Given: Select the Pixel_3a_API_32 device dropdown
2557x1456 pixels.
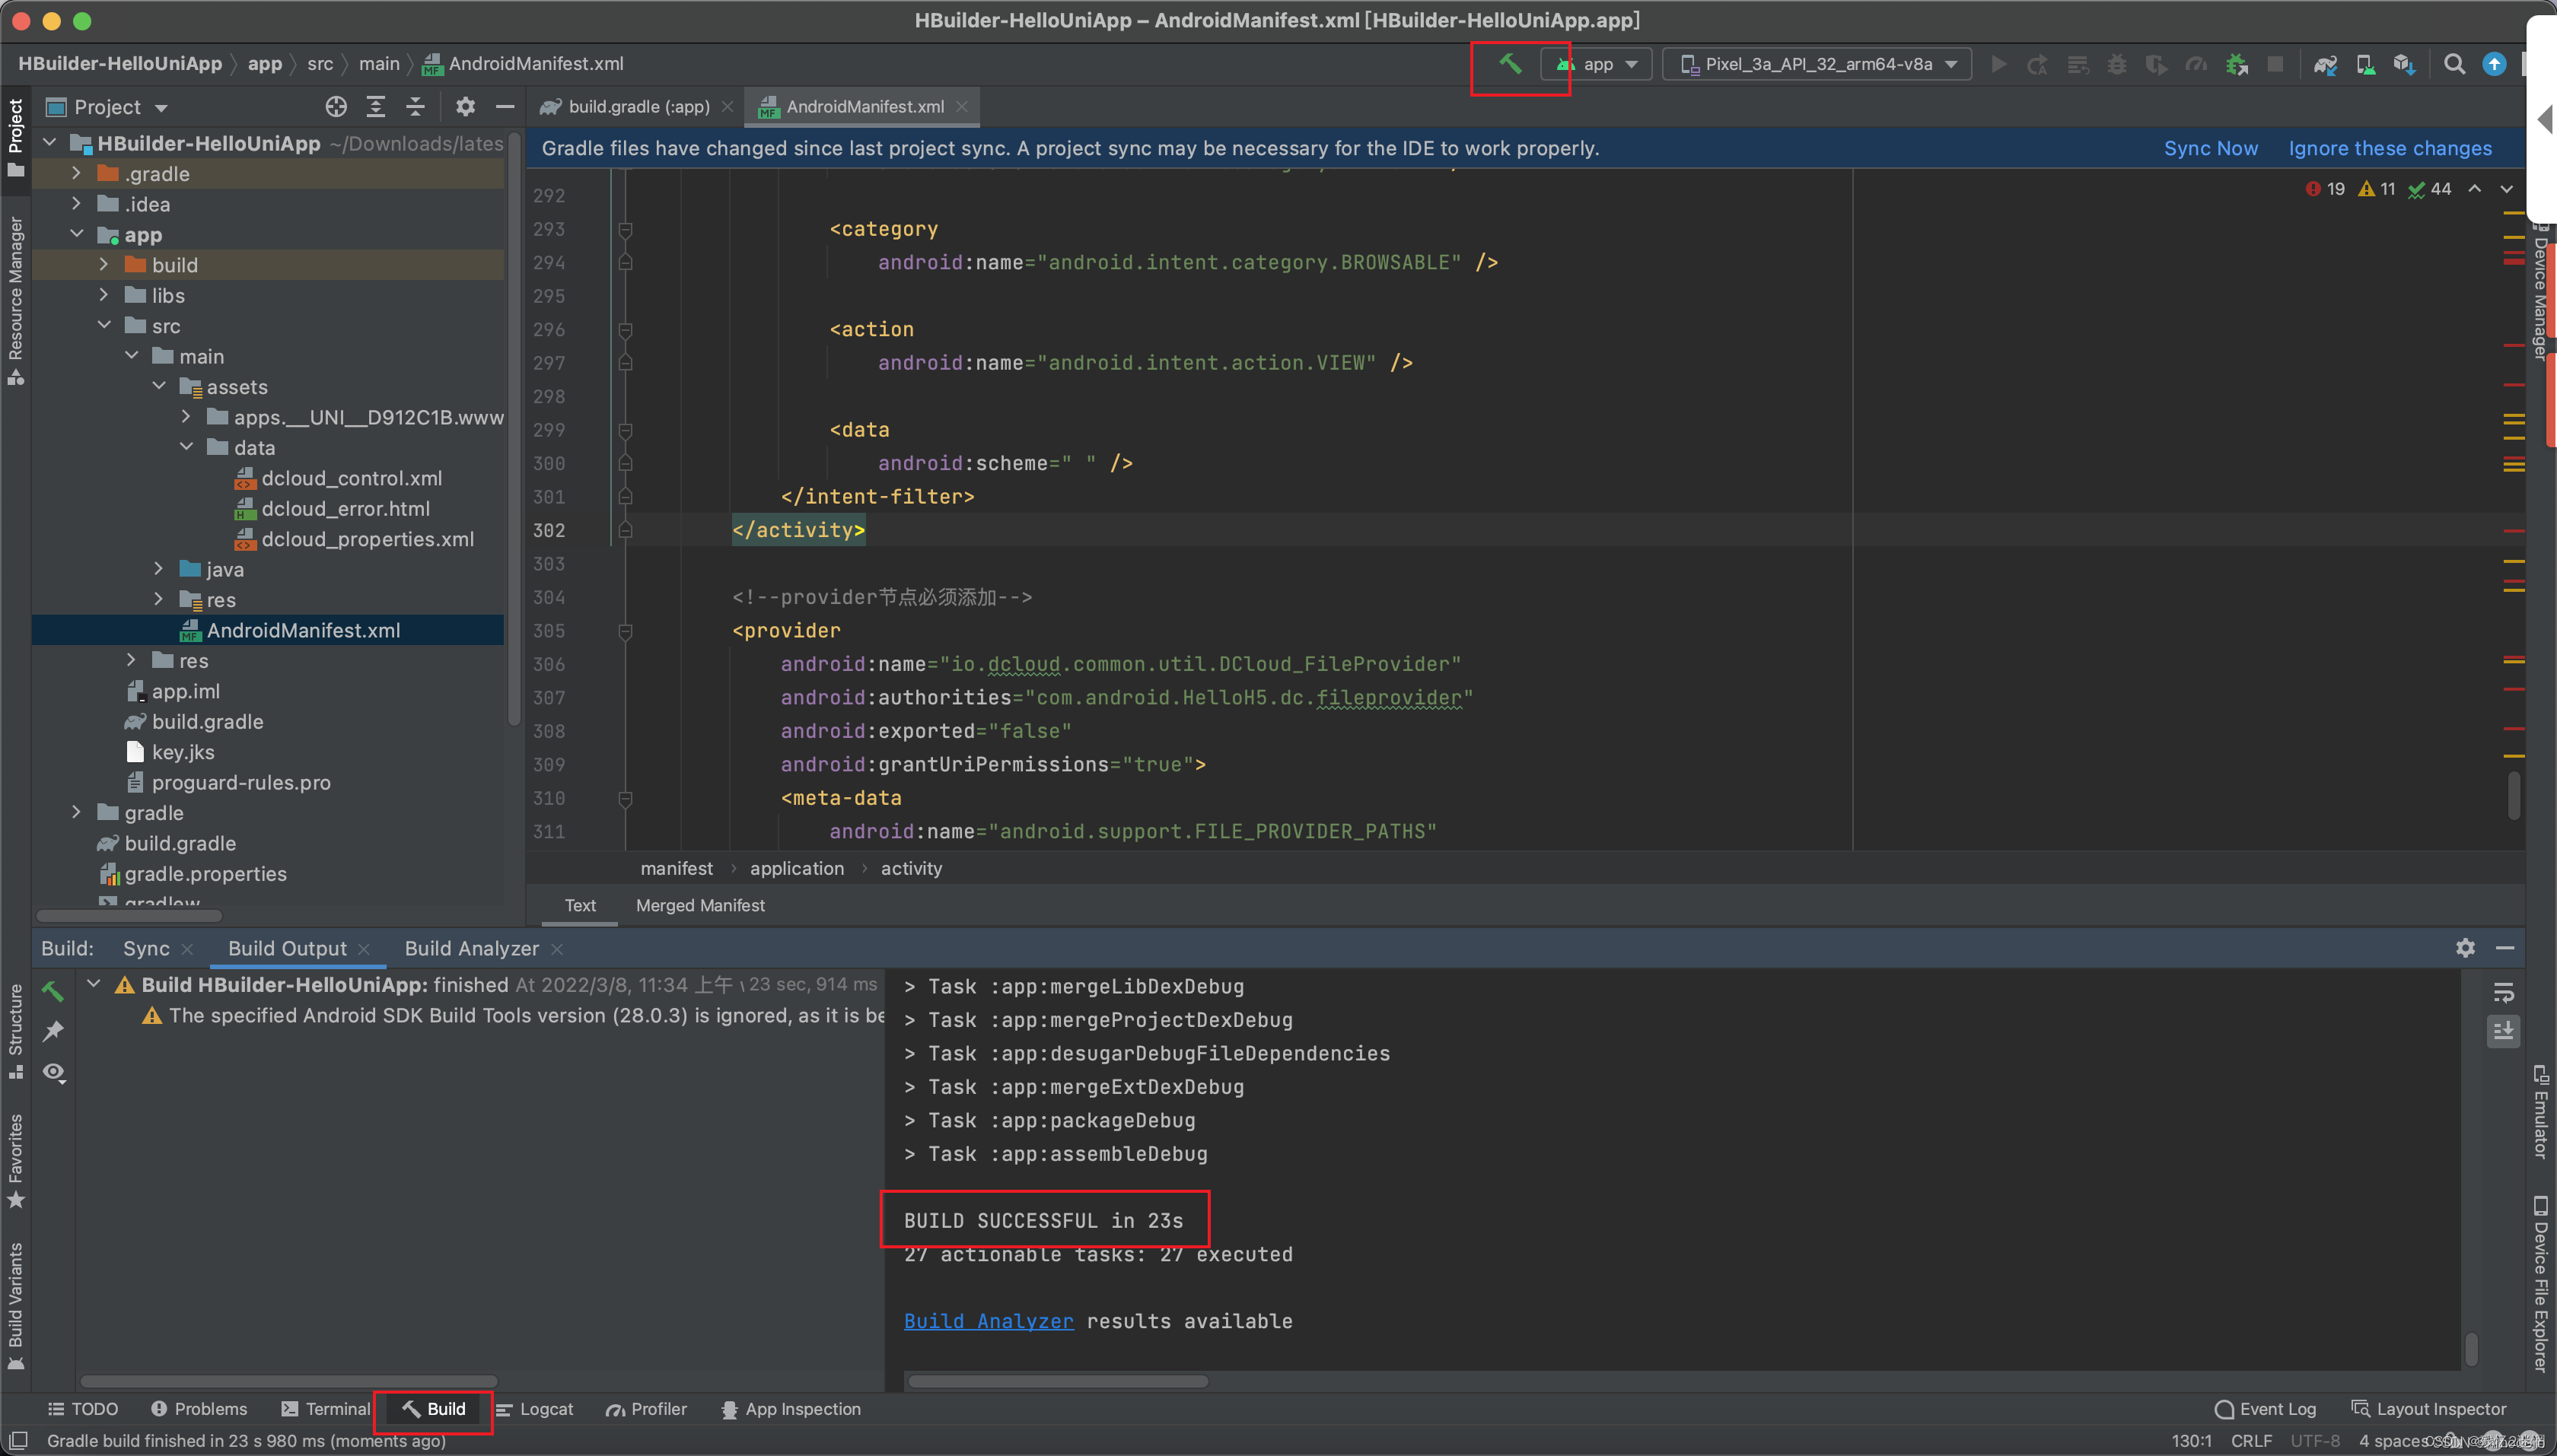Looking at the screenshot, I should [x=1817, y=63].
